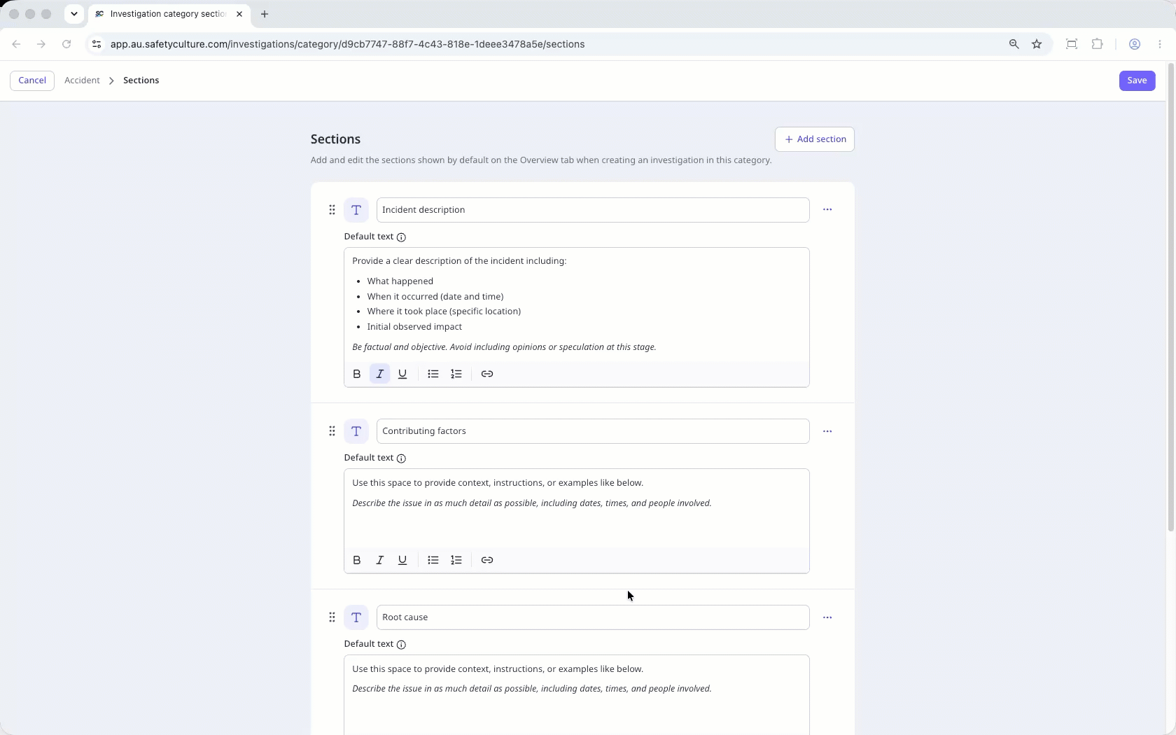Click the info icon beside Root cause Default text
The image size is (1176, 735).
(x=401, y=645)
